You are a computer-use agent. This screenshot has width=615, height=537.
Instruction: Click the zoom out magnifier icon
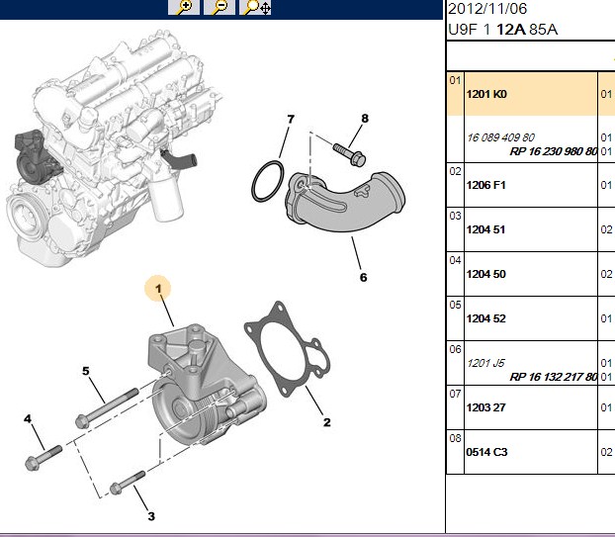[220, 7]
